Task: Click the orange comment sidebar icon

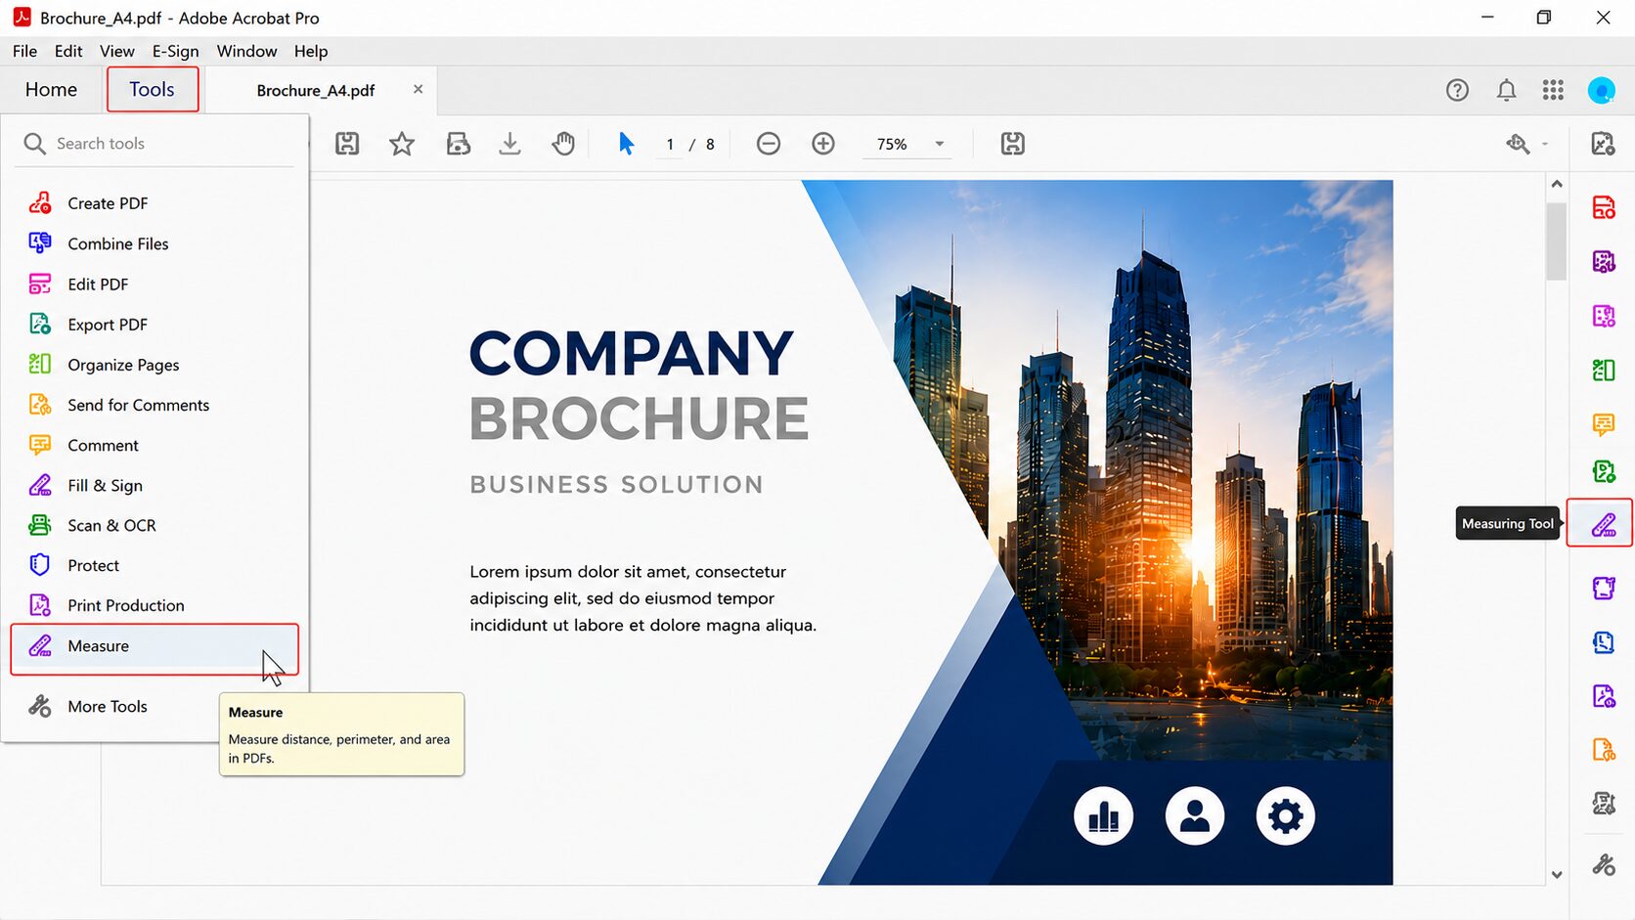Action: pos(1603,424)
